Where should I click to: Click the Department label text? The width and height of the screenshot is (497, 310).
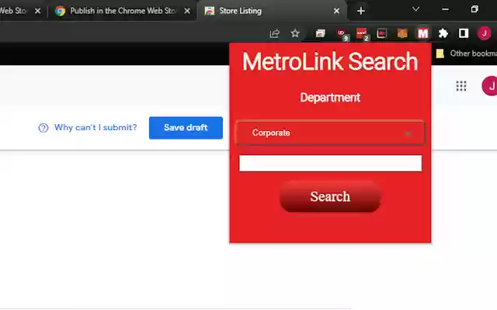pyautogui.click(x=330, y=98)
